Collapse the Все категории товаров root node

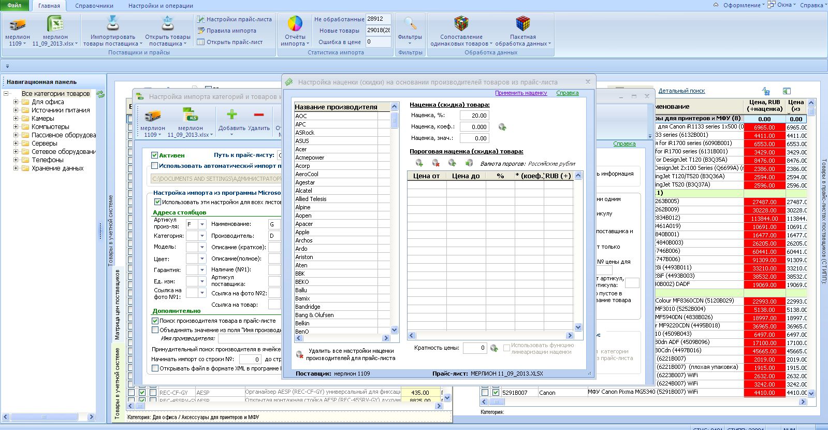(6, 94)
